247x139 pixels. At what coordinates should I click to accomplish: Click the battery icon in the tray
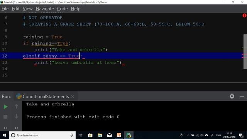click(x=193, y=135)
